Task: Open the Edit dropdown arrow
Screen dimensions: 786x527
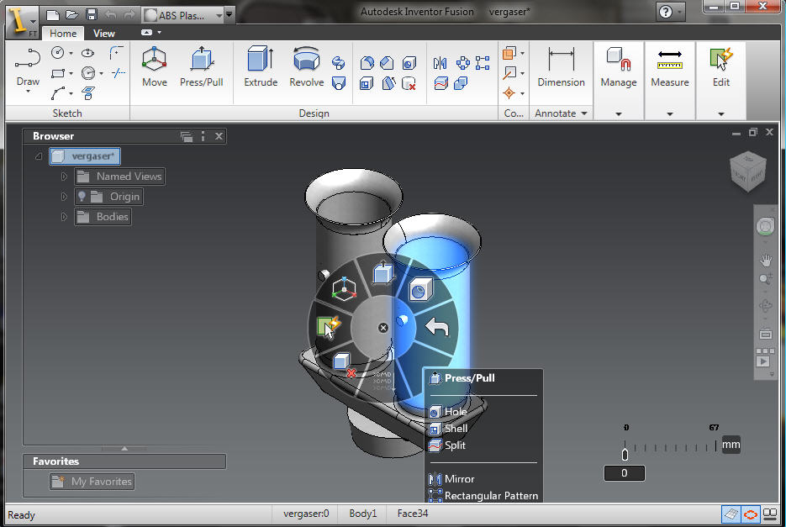Action: 720,113
